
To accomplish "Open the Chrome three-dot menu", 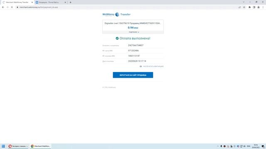I will click(263, 7).
